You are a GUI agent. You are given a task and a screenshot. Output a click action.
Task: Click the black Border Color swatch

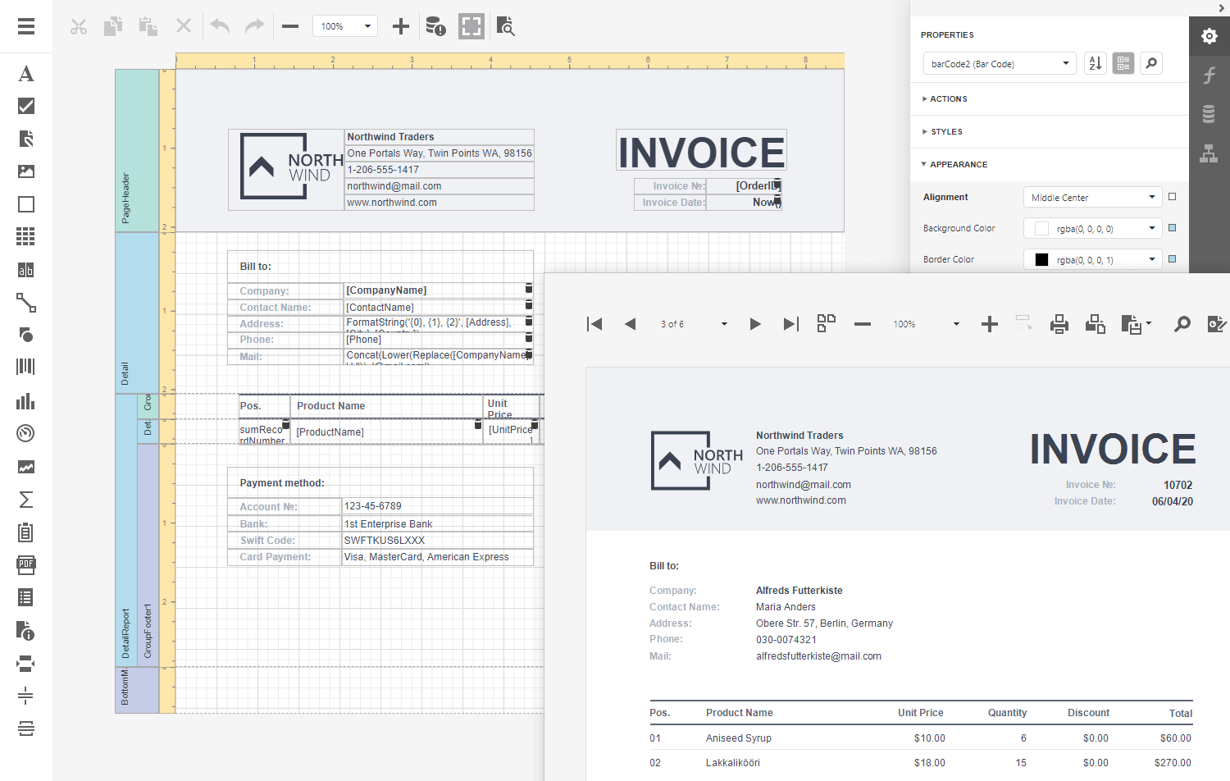(1041, 259)
